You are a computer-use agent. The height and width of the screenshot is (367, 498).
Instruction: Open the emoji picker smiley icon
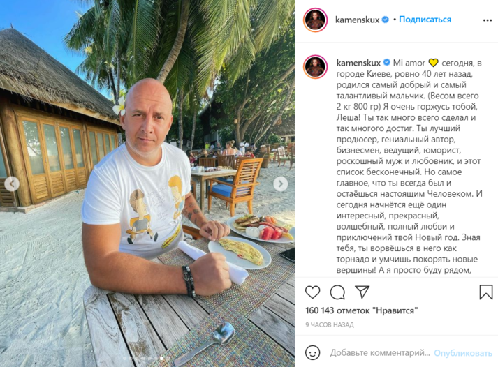(312, 353)
